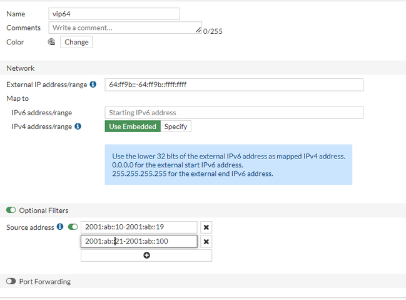Remove the first source address entry
406x300 pixels.
[x=206, y=227]
